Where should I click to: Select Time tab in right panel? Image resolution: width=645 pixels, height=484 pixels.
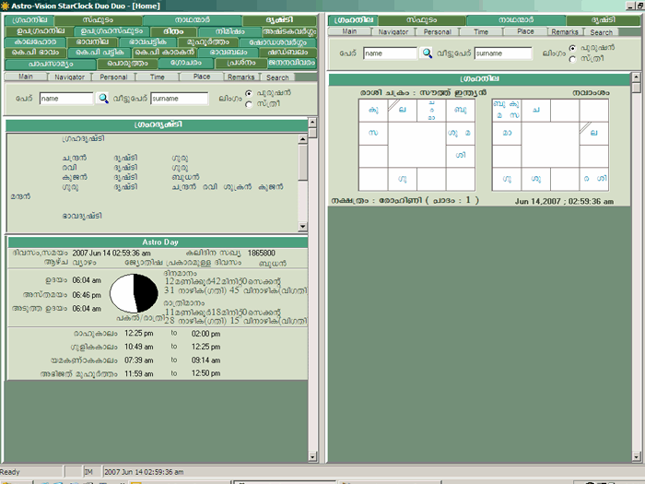point(481,31)
